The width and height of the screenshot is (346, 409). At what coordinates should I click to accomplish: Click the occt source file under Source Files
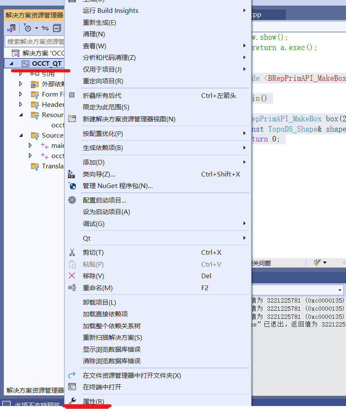pos(52,156)
